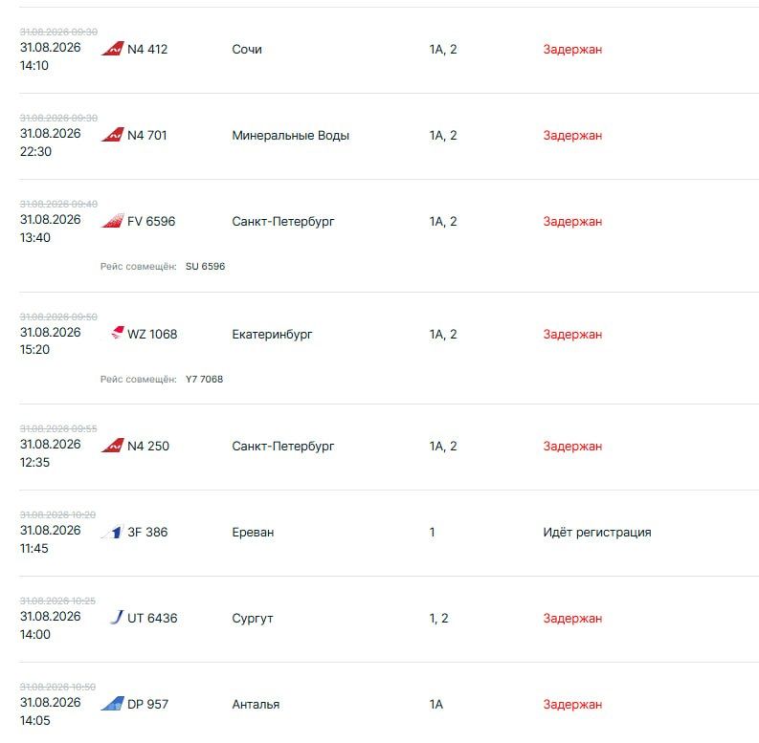Viewport: 759px width, 743px height.
Task: Click the Fly One logo beside 3F 386
Action: [x=112, y=532]
